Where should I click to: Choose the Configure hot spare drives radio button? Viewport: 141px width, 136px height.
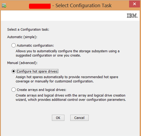[14, 71]
